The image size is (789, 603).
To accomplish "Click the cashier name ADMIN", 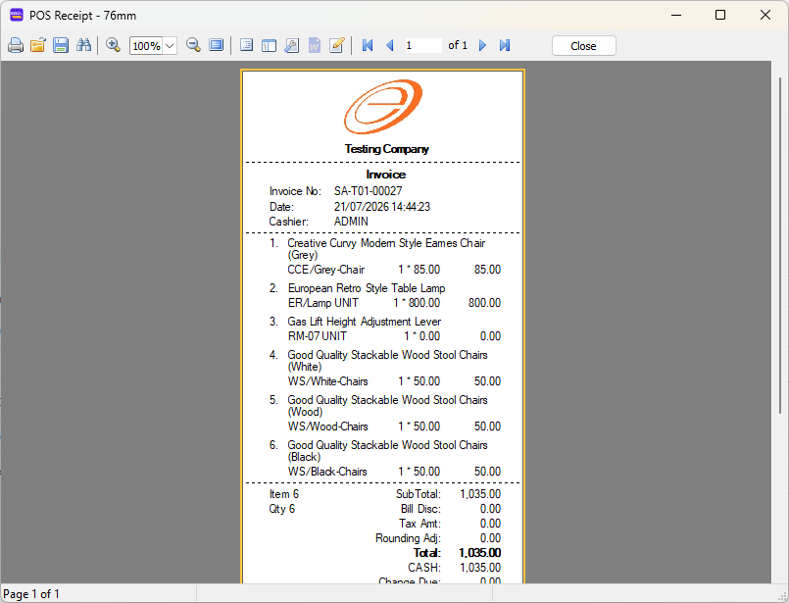I will pyautogui.click(x=351, y=222).
